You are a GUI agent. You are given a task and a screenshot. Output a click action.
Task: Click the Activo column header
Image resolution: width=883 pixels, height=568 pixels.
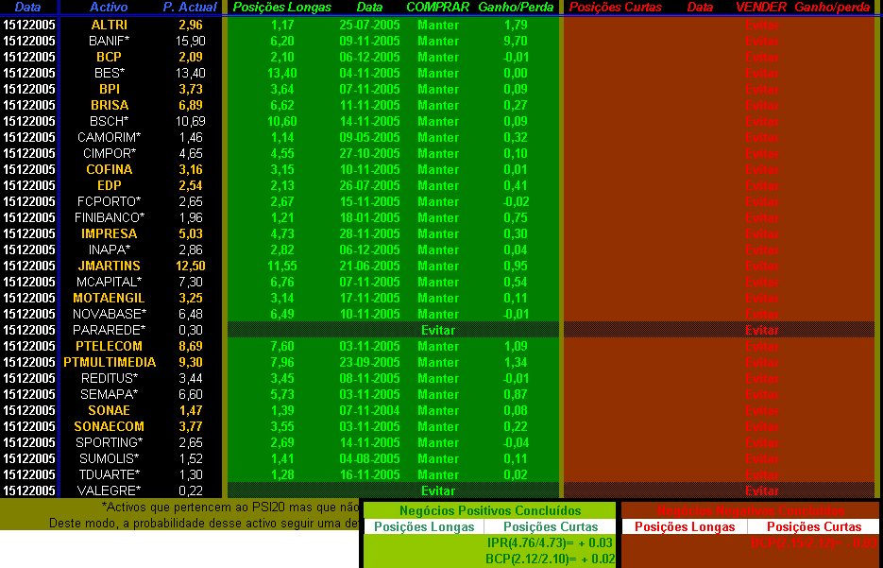109,8
